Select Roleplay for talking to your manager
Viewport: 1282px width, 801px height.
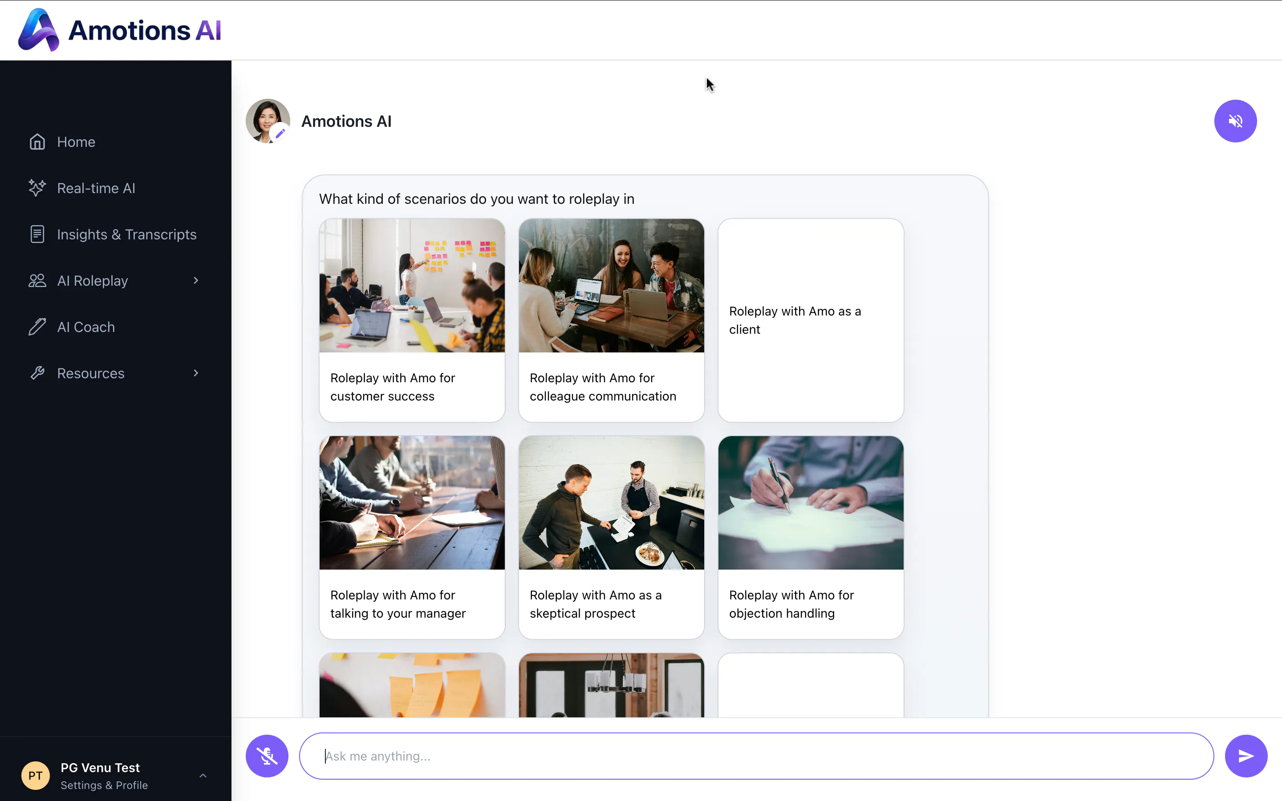click(x=412, y=538)
